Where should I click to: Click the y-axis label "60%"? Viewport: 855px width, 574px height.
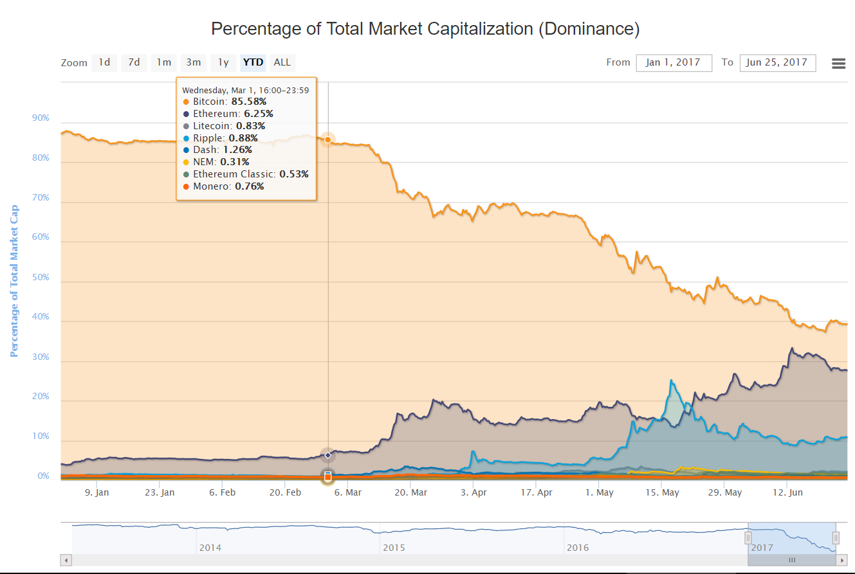[x=41, y=238]
